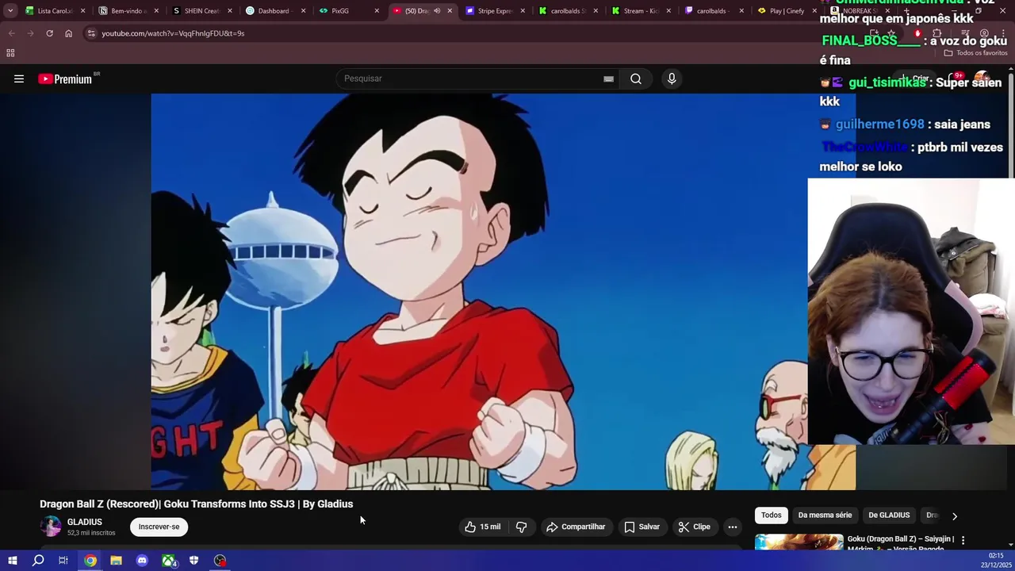
Task: Close the PixGG tab
Action: click(377, 11)
